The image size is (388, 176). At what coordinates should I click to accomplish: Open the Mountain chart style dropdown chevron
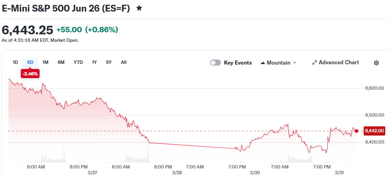pyautogui.click(x=295, y=63)
